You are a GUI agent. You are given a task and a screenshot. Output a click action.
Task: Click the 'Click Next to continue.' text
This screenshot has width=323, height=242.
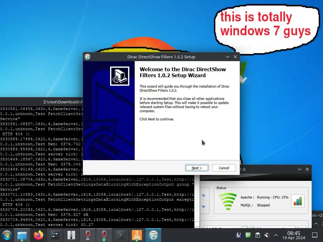click(x=157, y=119)
